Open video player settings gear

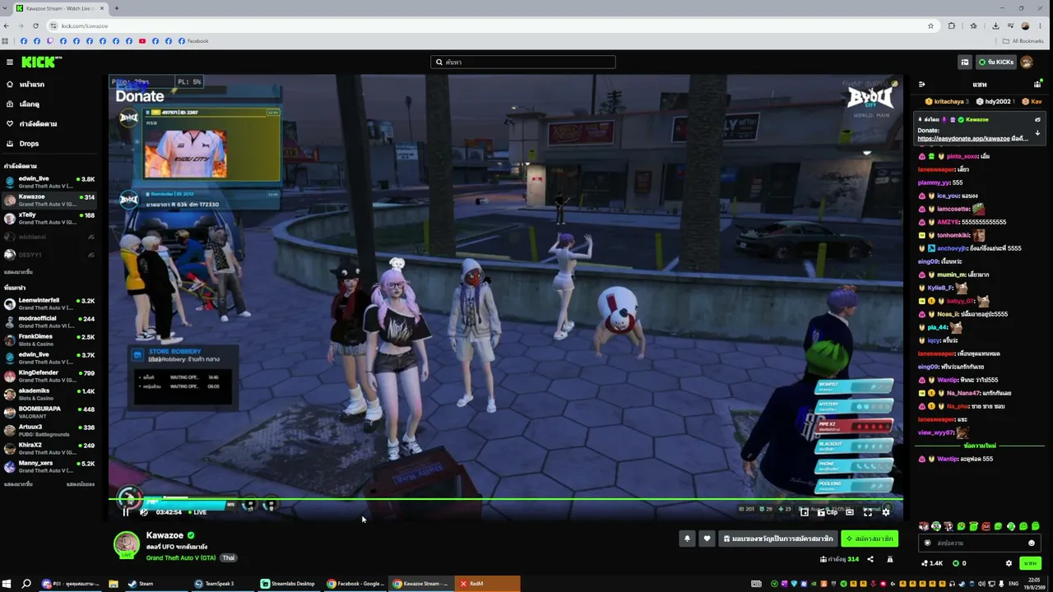(x=886, y=512)
